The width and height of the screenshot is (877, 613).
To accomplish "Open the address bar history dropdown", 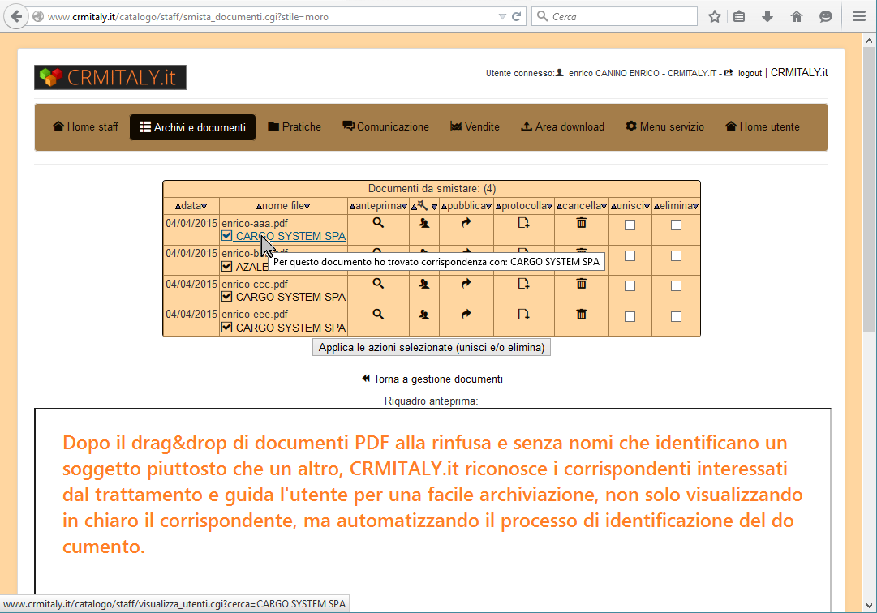I will [x=501, y=17].
